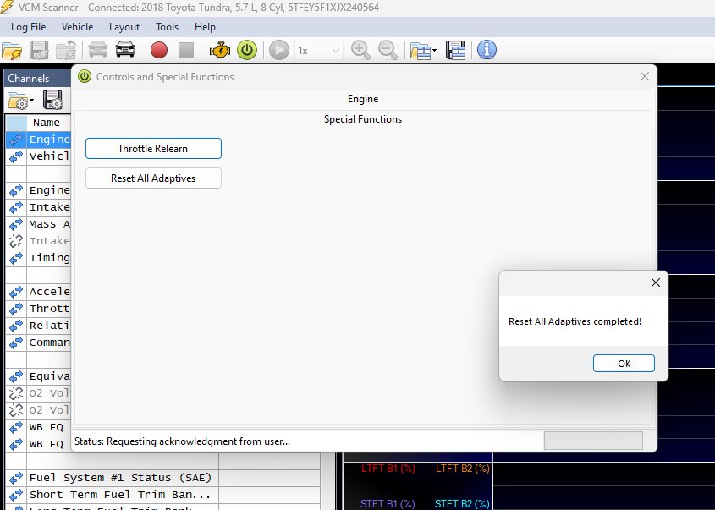
Task: Click the status text requesting user acknowledgment
Action: tap(183, 441)
